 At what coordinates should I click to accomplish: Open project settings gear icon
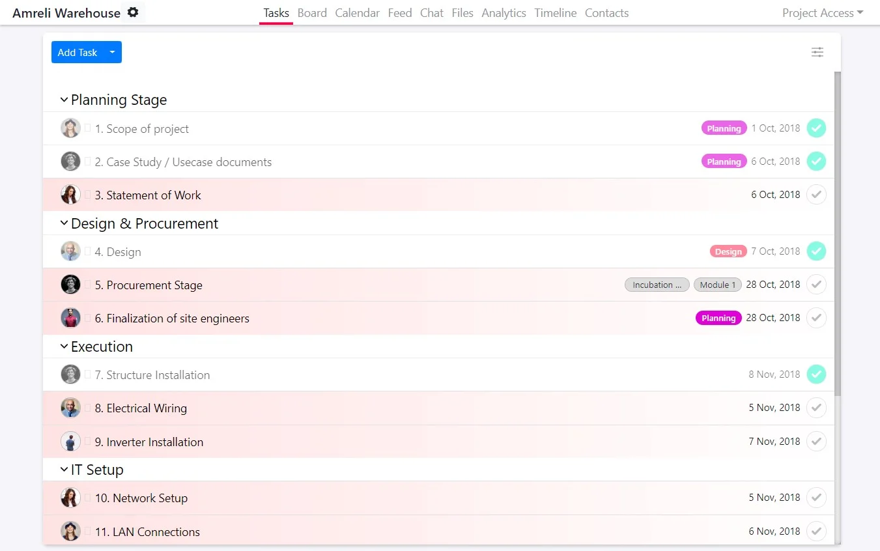(x=133, y=12)
